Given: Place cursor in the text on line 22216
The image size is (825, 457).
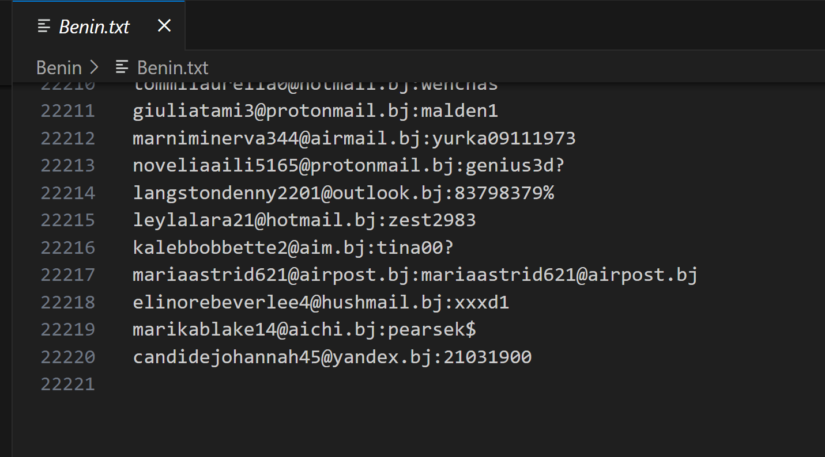Looking at the screenshot, I should pos(293,247).
